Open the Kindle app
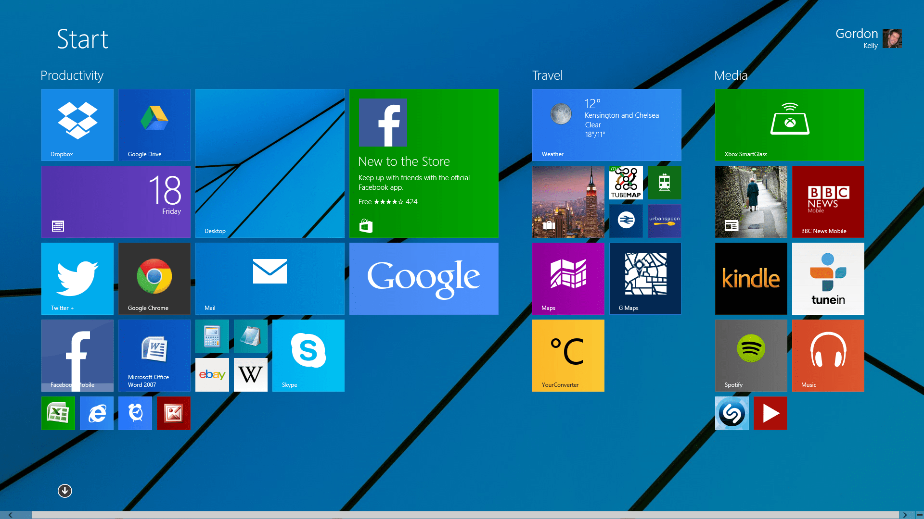 [x=750, y=278]
